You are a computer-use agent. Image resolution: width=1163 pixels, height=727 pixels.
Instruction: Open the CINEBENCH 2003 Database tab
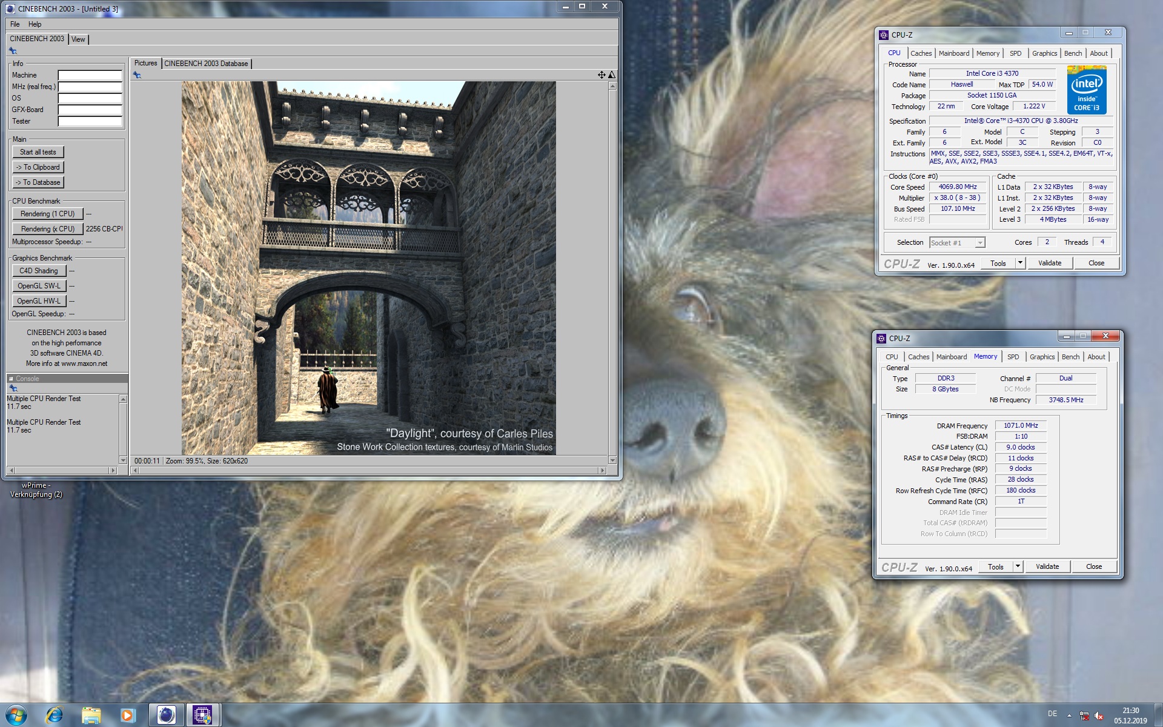tap(206, 64)
